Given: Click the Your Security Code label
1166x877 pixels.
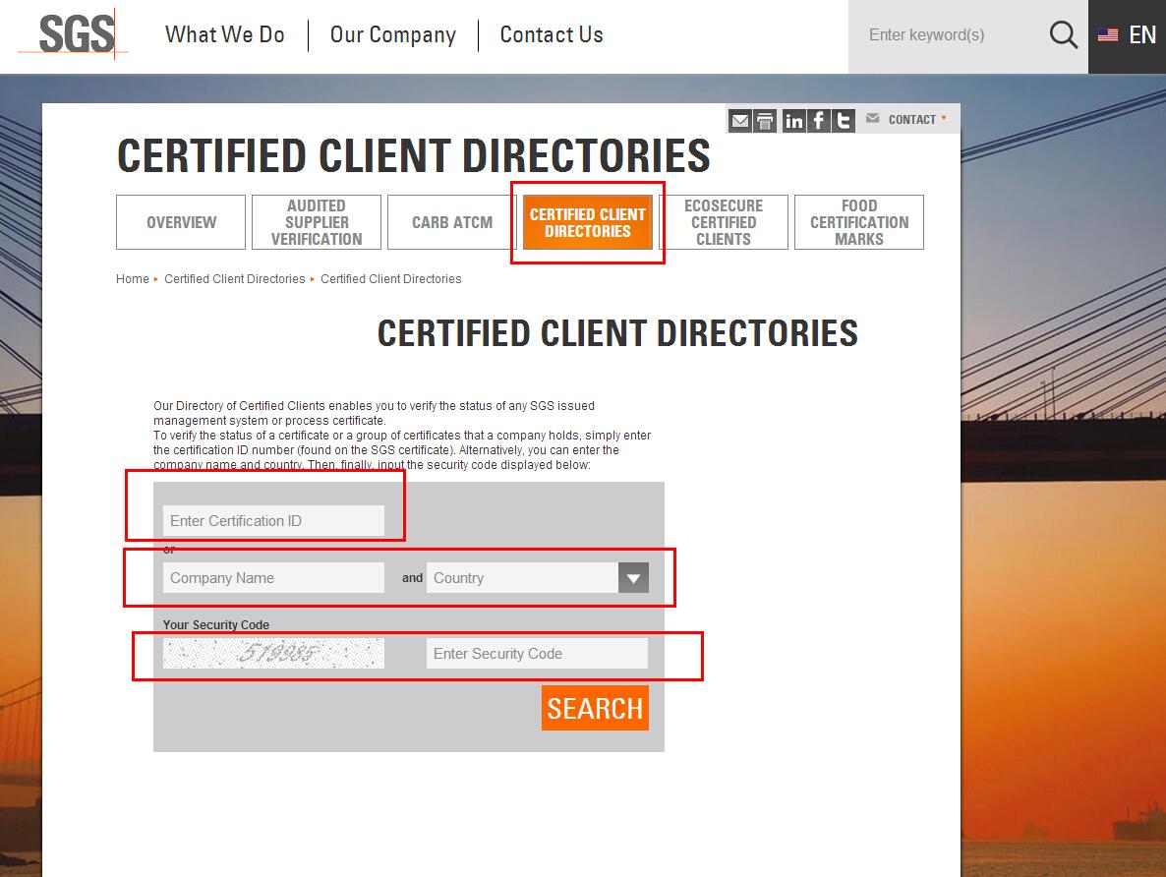Looking at the screenshot, I should coord(216,625).
